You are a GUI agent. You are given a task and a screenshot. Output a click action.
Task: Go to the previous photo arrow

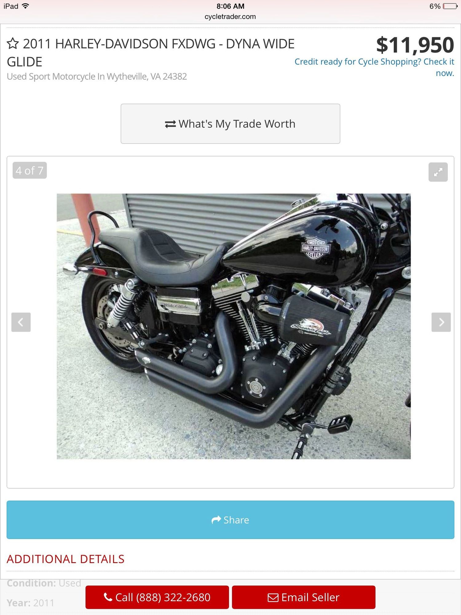21,322
